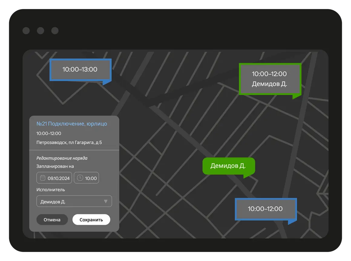
Task: Click the second window control dot
Action: tap(40, 31)
